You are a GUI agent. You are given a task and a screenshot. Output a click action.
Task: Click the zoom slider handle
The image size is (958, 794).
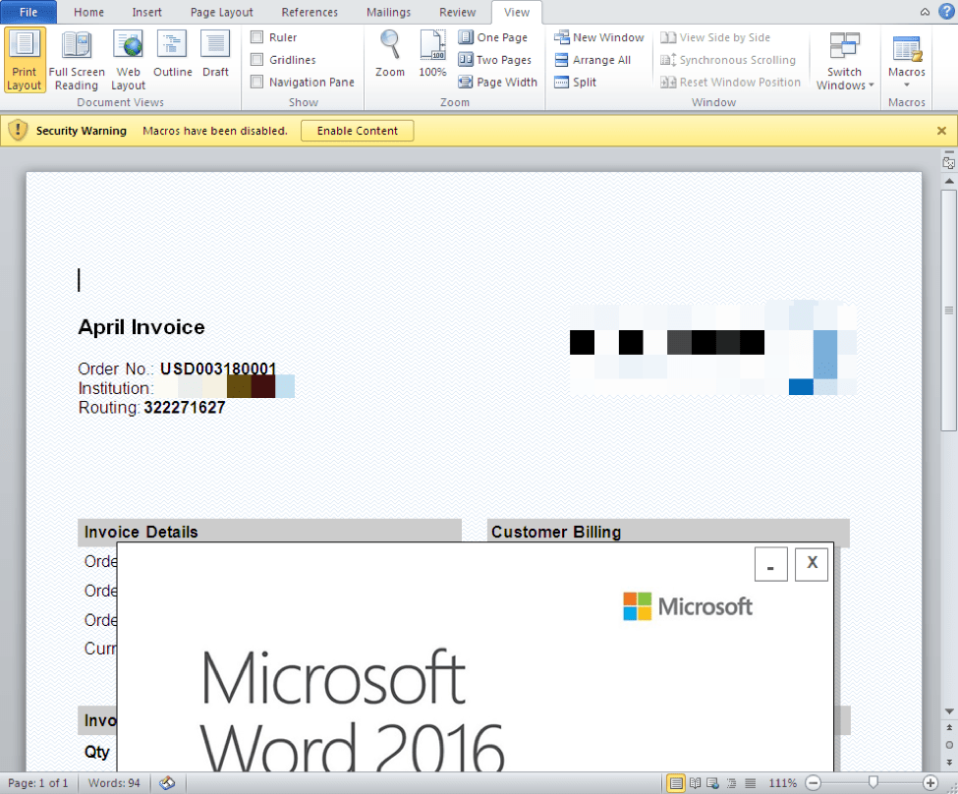tap(873, 782)
